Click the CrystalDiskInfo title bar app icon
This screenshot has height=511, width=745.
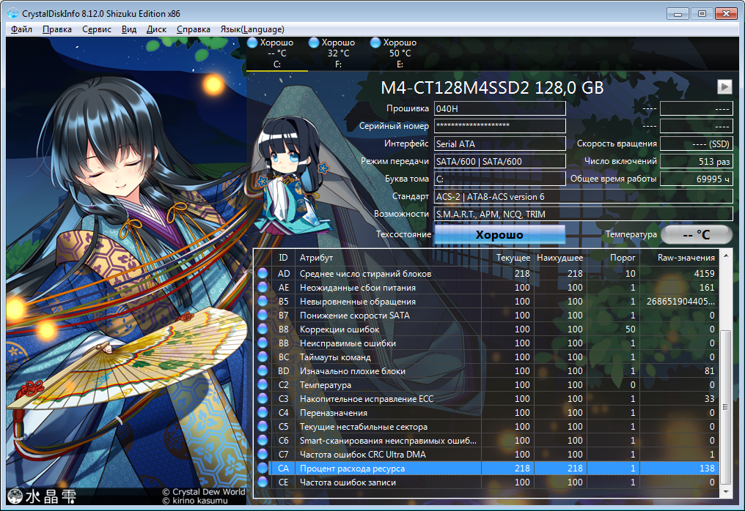pyautogui.click(x=12, y=13)
